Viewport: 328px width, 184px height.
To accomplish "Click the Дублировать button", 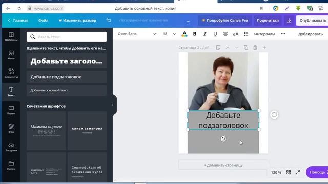I will [x=311, y=34].
